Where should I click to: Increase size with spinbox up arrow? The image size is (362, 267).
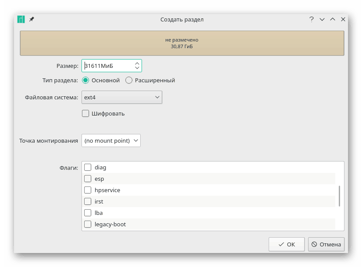click(137, 63)
